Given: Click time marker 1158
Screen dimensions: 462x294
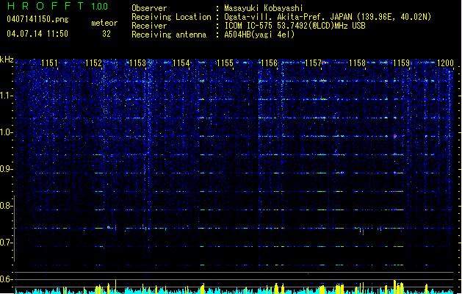Looking at the screenshot, I should [357, 63].
